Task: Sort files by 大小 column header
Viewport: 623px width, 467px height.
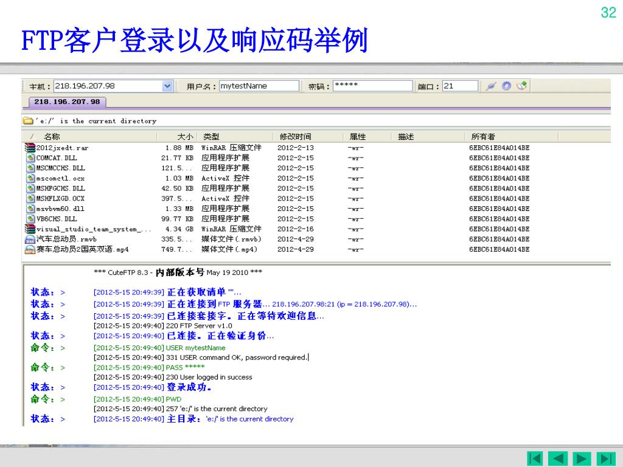Action: pyautogui.click(x=185, y=137)
